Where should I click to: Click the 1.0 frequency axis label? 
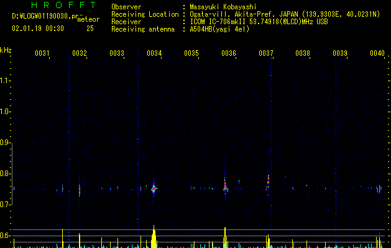(5, 112)
